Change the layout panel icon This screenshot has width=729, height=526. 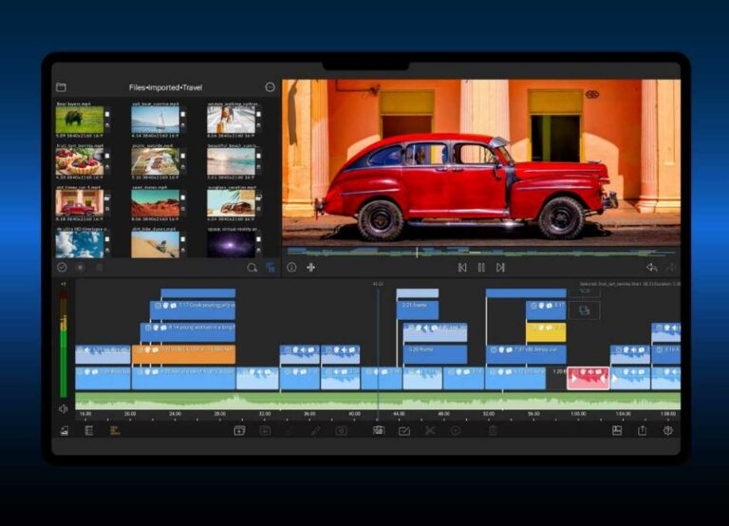coord(617,431)
